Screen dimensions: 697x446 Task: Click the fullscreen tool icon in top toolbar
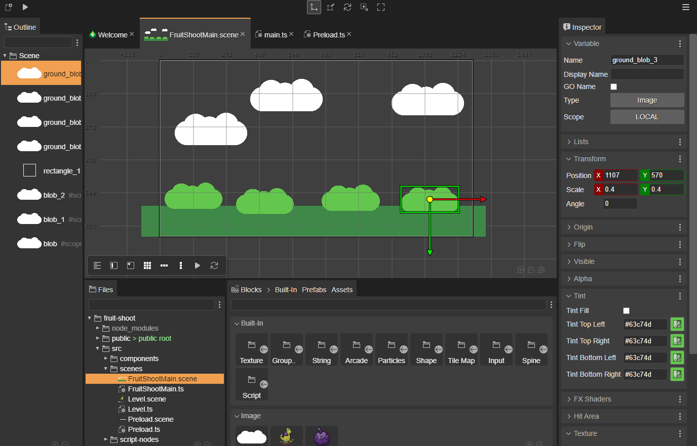coord(381,7)
